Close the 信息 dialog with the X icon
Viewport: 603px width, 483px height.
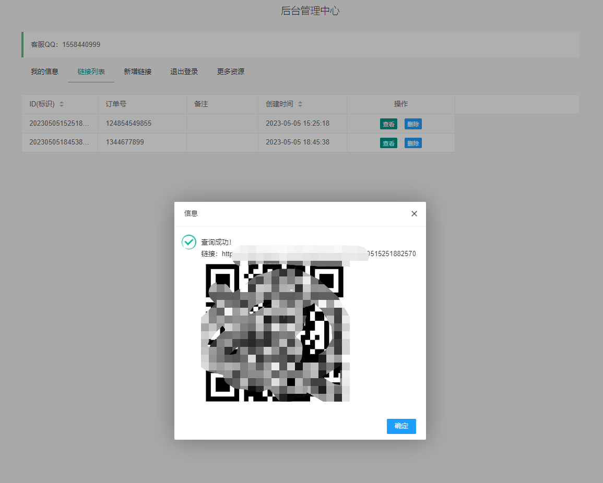click(x=414, y=213)
